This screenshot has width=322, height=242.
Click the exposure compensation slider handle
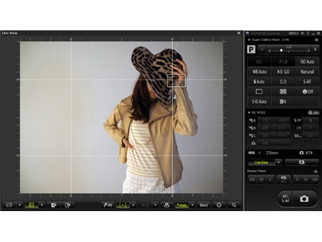tap(281, 51)
